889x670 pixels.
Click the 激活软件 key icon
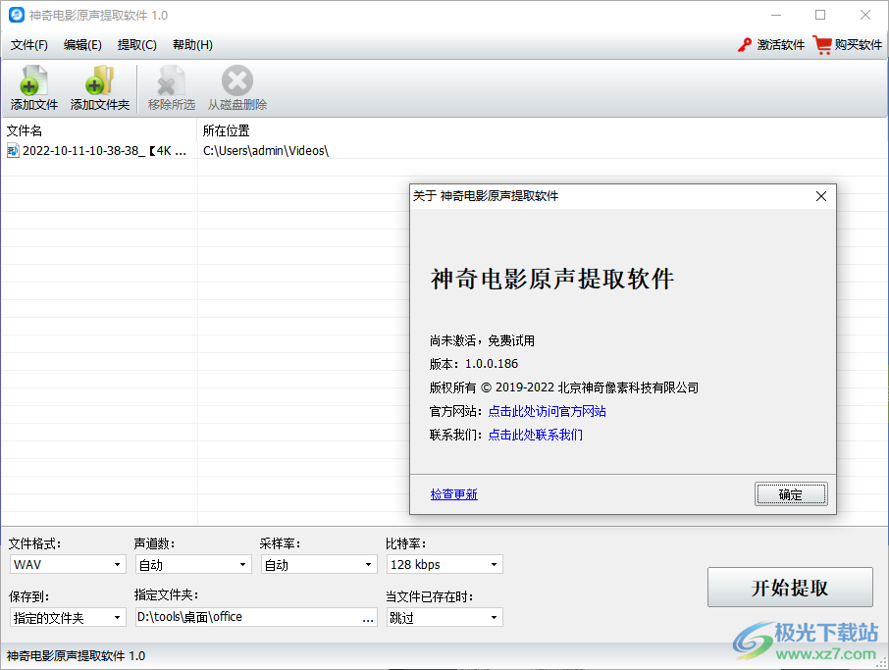click(745, 45)
